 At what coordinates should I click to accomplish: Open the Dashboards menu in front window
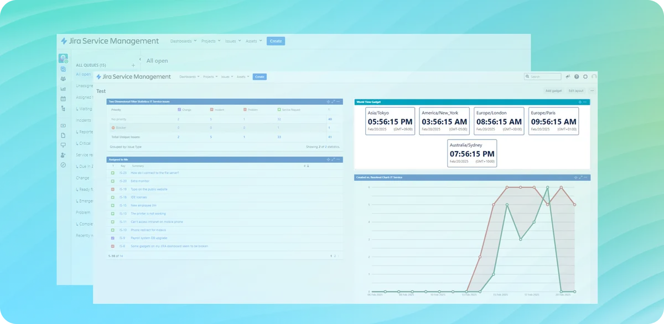pyautogui.click(x=189, y=77)
